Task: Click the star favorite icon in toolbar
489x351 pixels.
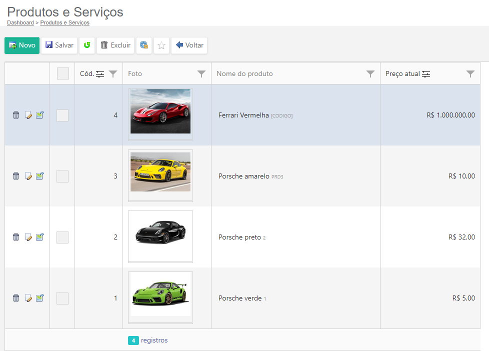Action: [x=161, y=45]
